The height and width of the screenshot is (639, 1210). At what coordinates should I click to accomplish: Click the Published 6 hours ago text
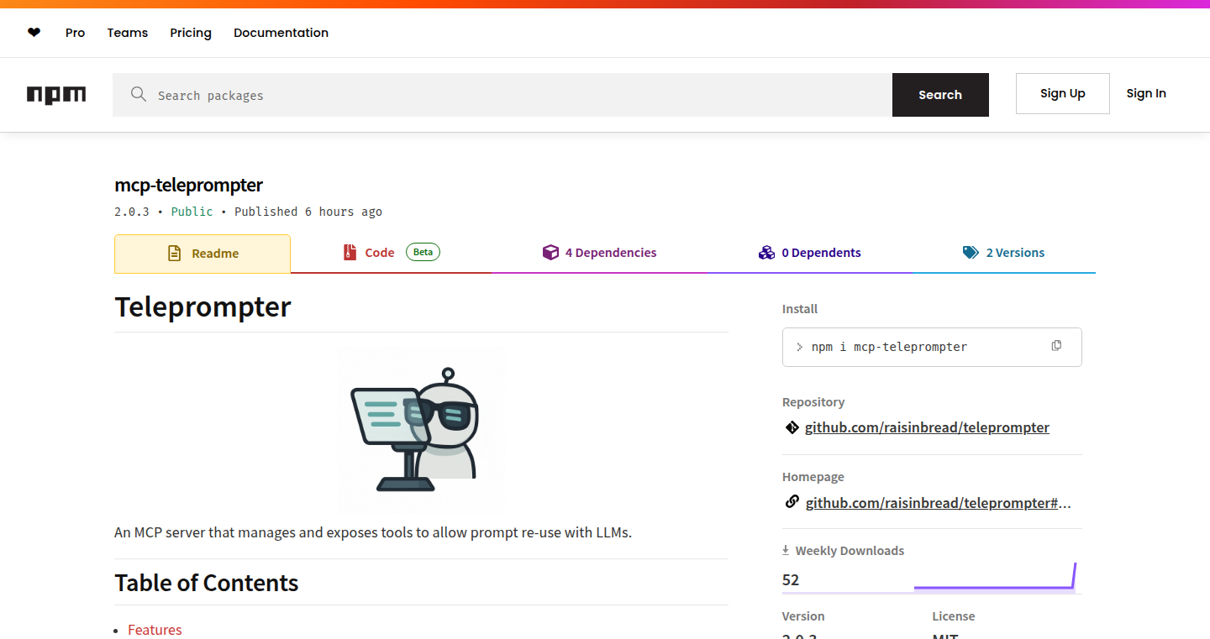click(x=308, y=212)
